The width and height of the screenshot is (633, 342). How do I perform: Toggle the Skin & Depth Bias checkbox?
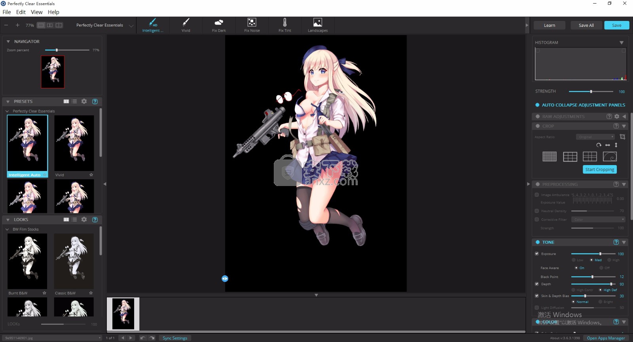coord(537,296)
